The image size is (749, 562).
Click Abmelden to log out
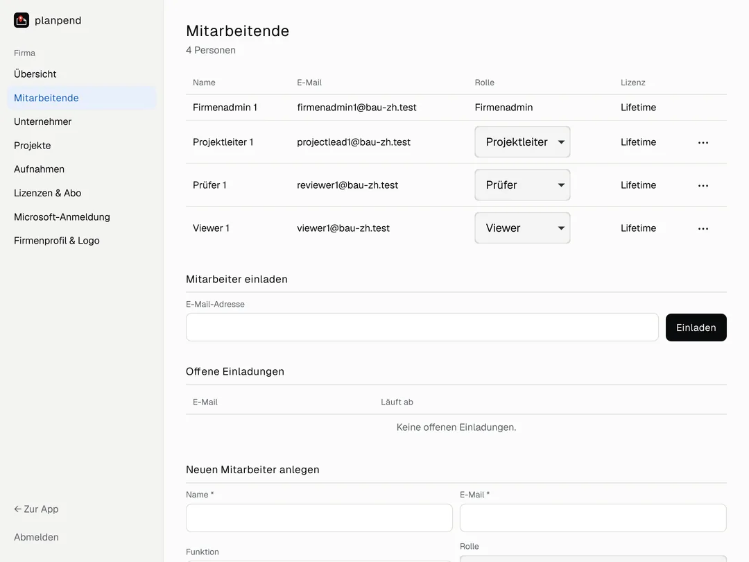coord(36,537)
